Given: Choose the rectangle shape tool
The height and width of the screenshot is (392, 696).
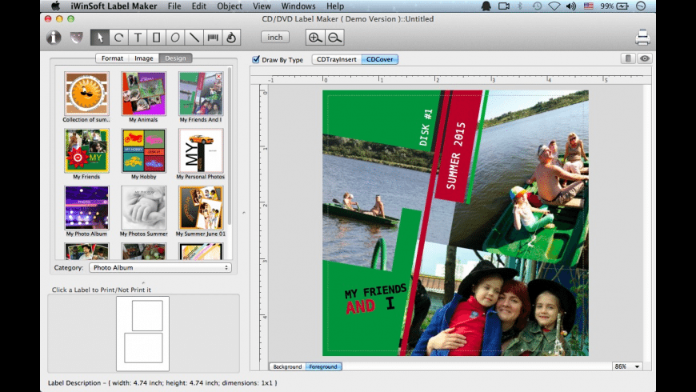Looking at the screenshot, I should coord(157,38).
